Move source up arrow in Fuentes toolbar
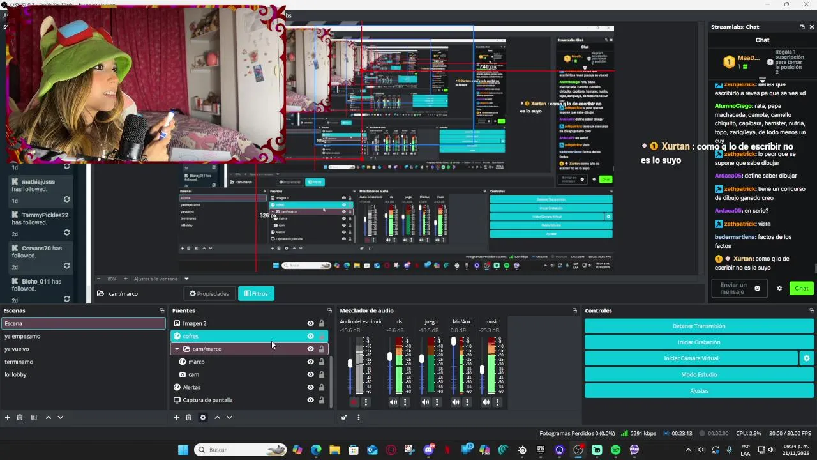This screenshot has height=460, width=817. [217, 417]
